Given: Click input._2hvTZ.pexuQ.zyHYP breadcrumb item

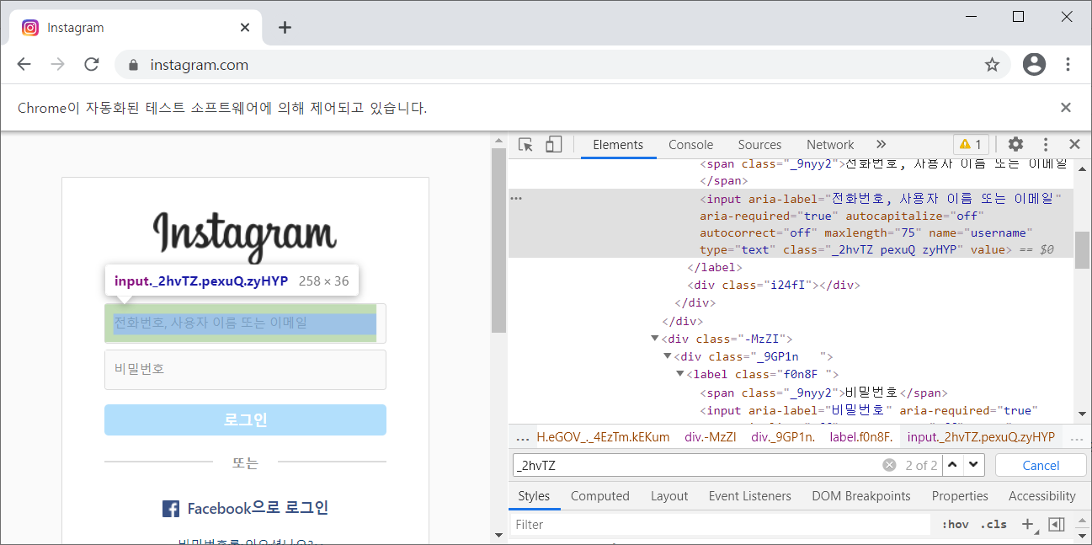Looking at the screenshot, I should click(x=981, y=437).
